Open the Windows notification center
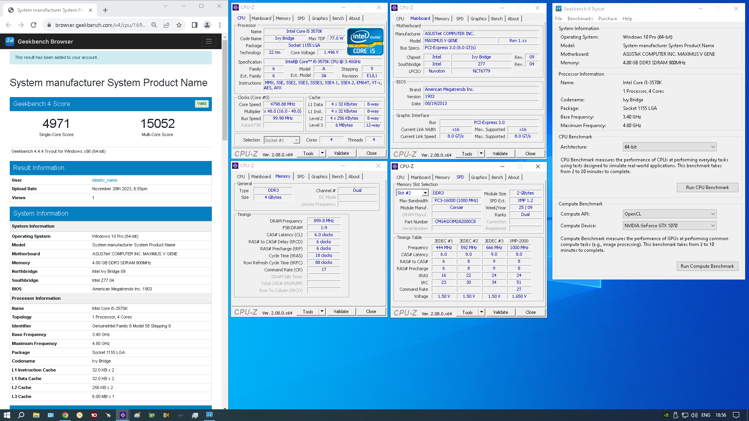749x421 pixels. click(x=736, y=415)
